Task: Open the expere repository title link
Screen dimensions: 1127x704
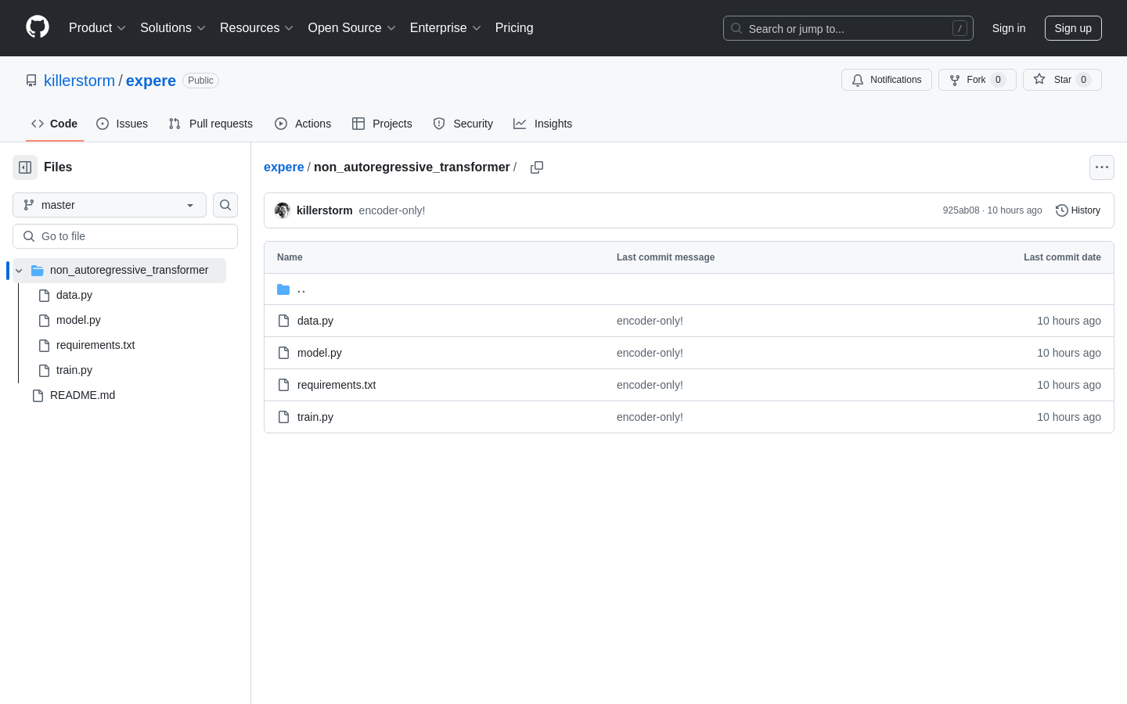Action: point(151,81)
